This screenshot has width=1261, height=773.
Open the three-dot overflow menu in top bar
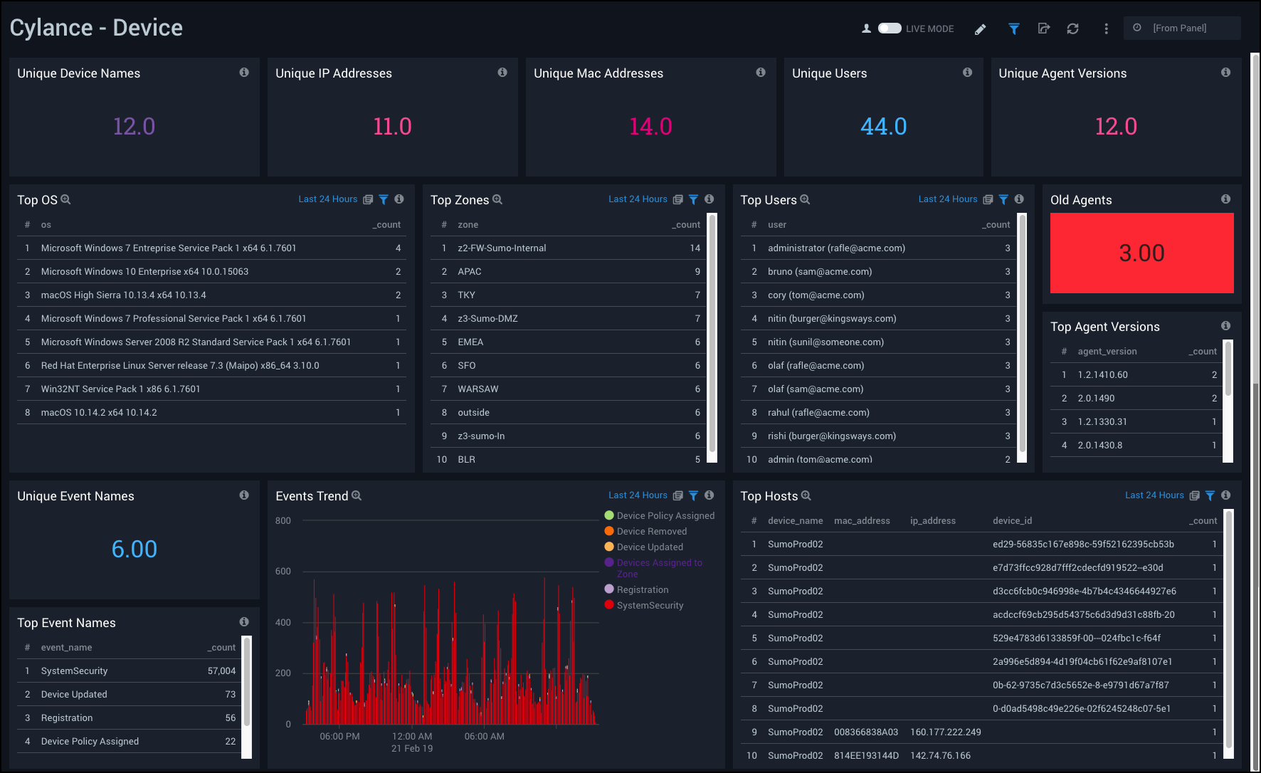pos(1106,29)
